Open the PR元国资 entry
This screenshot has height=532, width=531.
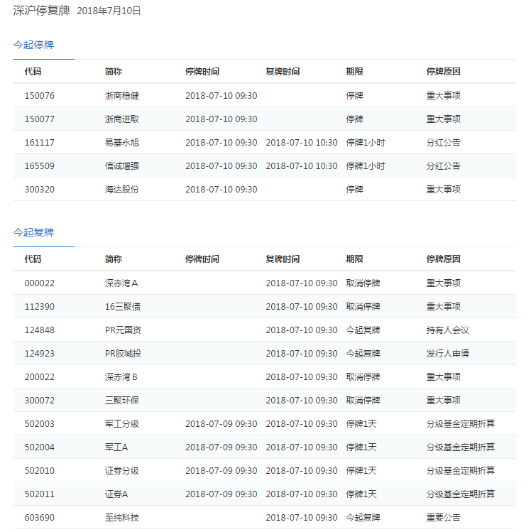point(123,330)
